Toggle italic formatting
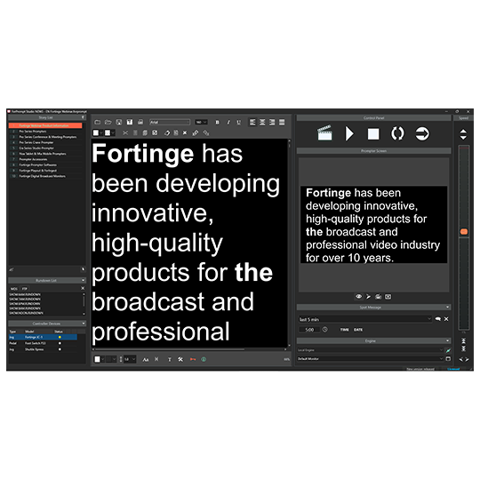Image resolution: width=480 pixels, height=480 pixels. [x=228, y=122]
